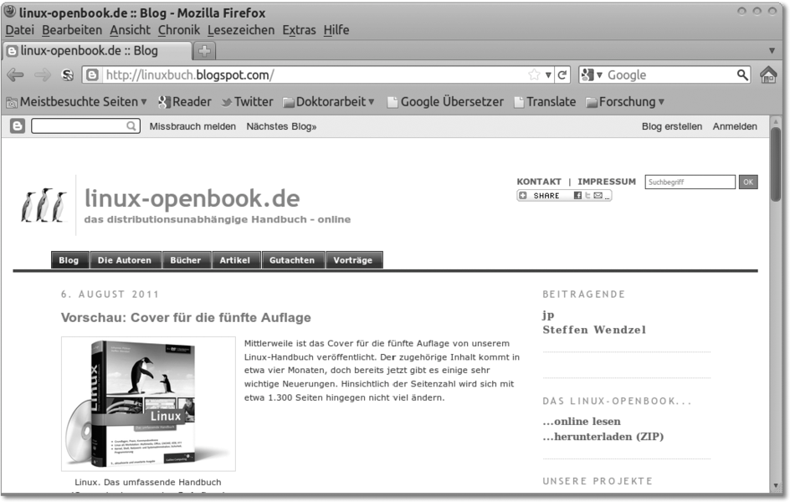This screenshot has height=502, width=790.
Task: Share the blog via the Facebook icon
Action: pyautogui.click(x=577, y=196)
